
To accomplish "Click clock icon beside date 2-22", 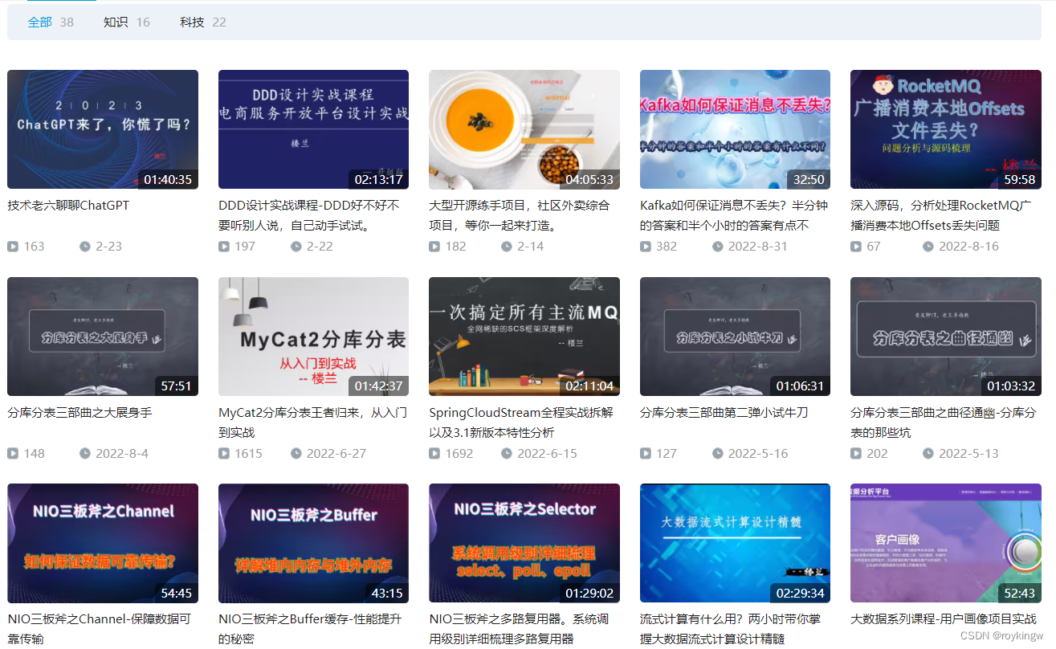I will 296,247.
